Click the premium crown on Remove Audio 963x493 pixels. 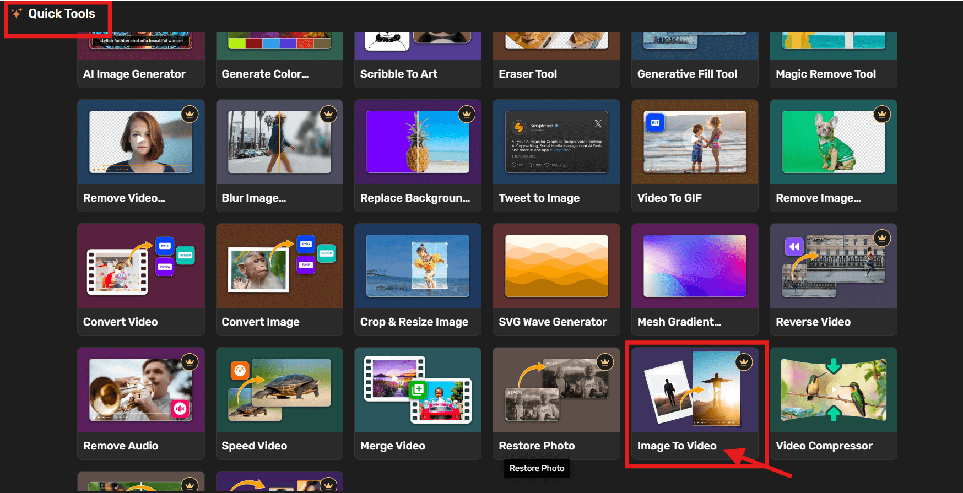pyautogui.click(x=190, y=362)
